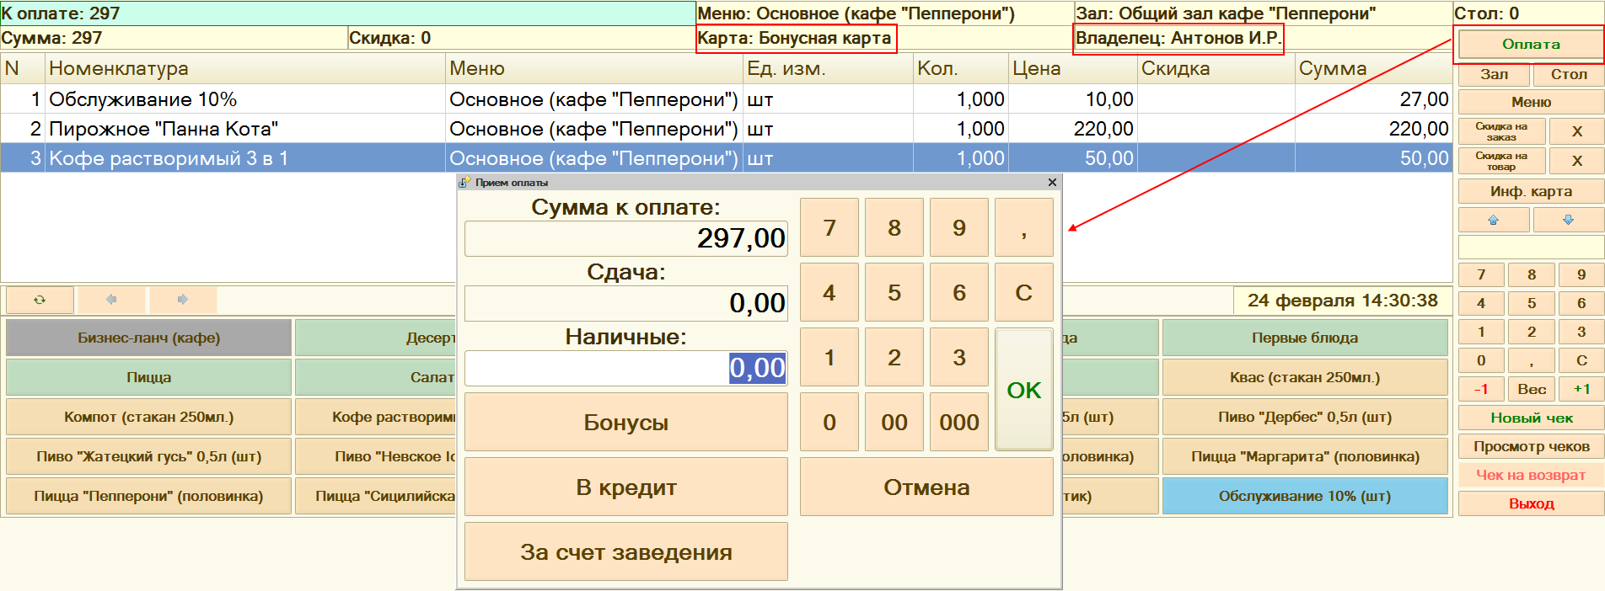
Task: Open the Пицца menu category
Action: point(148,377)
